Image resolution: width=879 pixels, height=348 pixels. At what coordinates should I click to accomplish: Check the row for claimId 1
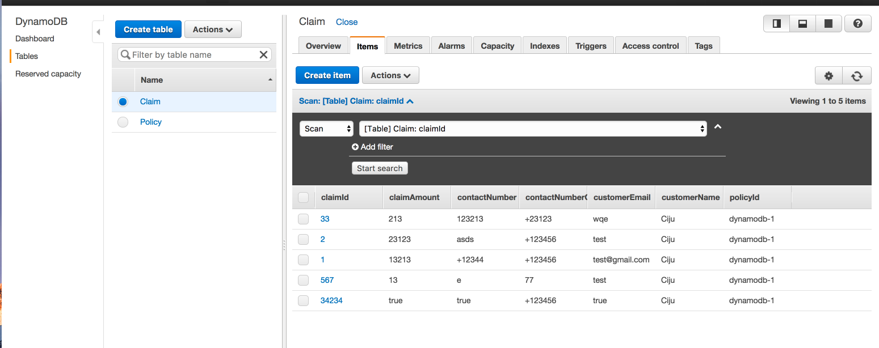304,260
